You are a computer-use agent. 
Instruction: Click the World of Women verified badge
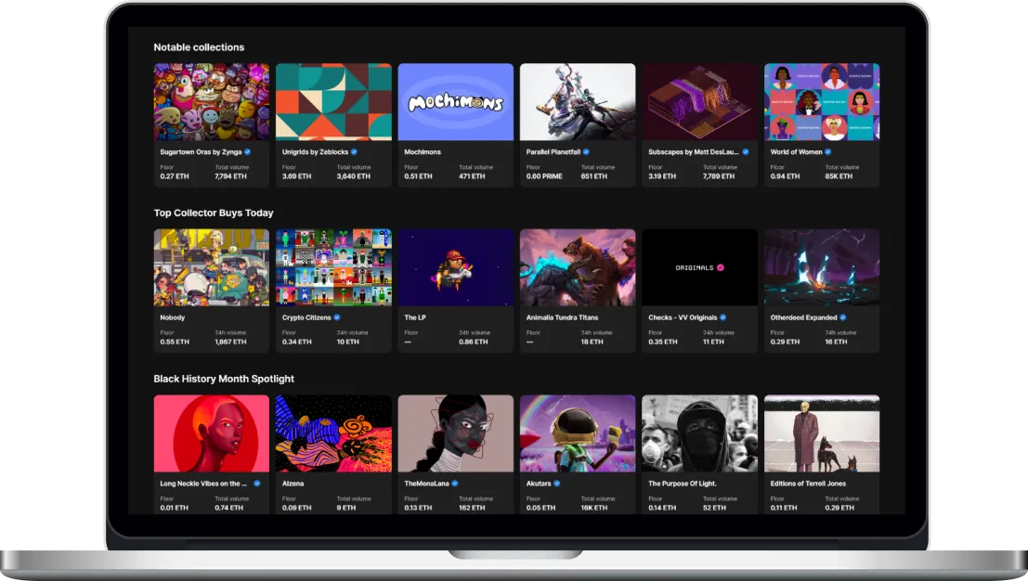click(x=828, y=152)
